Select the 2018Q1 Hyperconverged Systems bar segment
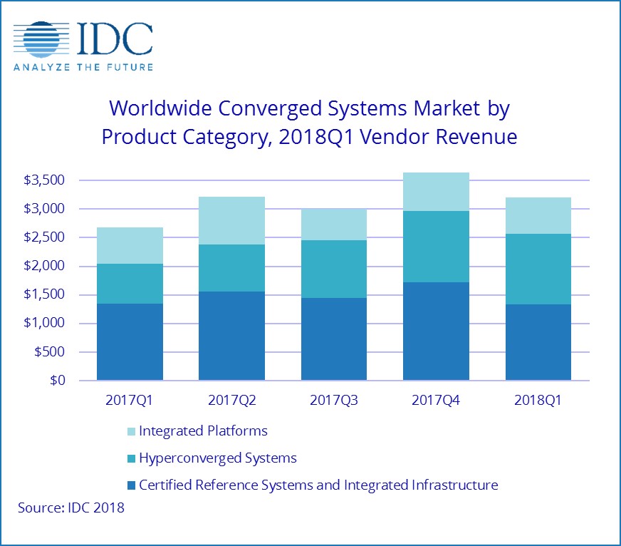Viewport: 621px width, 546px height. click(538, 269)
